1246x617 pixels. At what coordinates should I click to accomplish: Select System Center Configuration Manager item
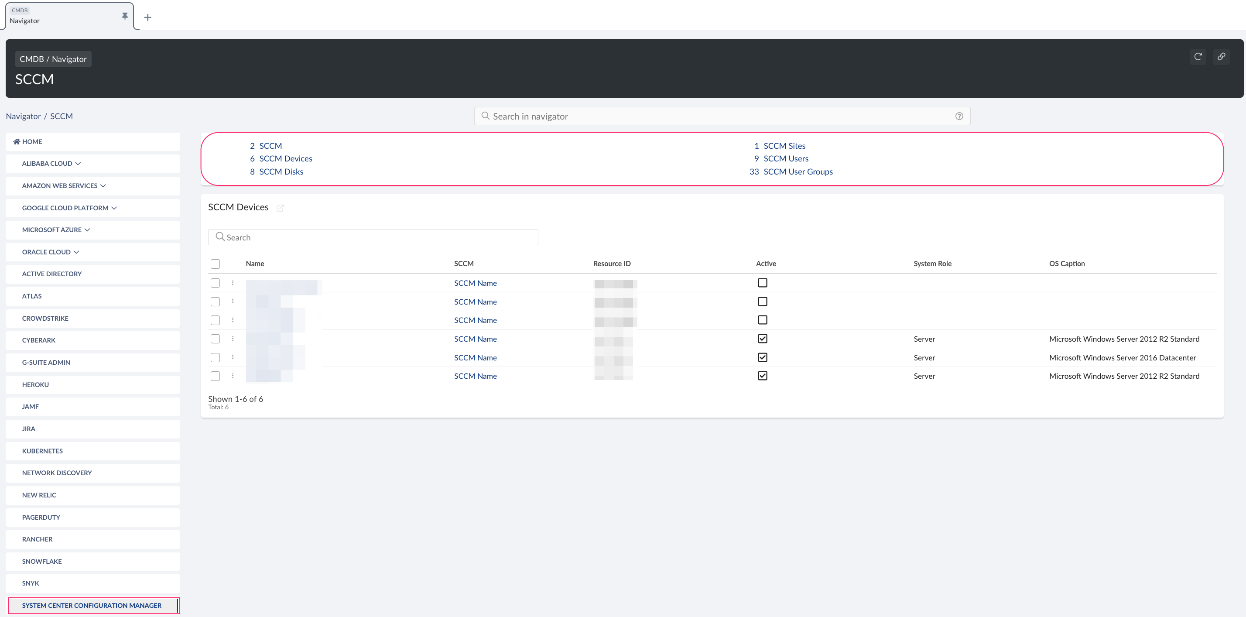(x=93, y=605)
